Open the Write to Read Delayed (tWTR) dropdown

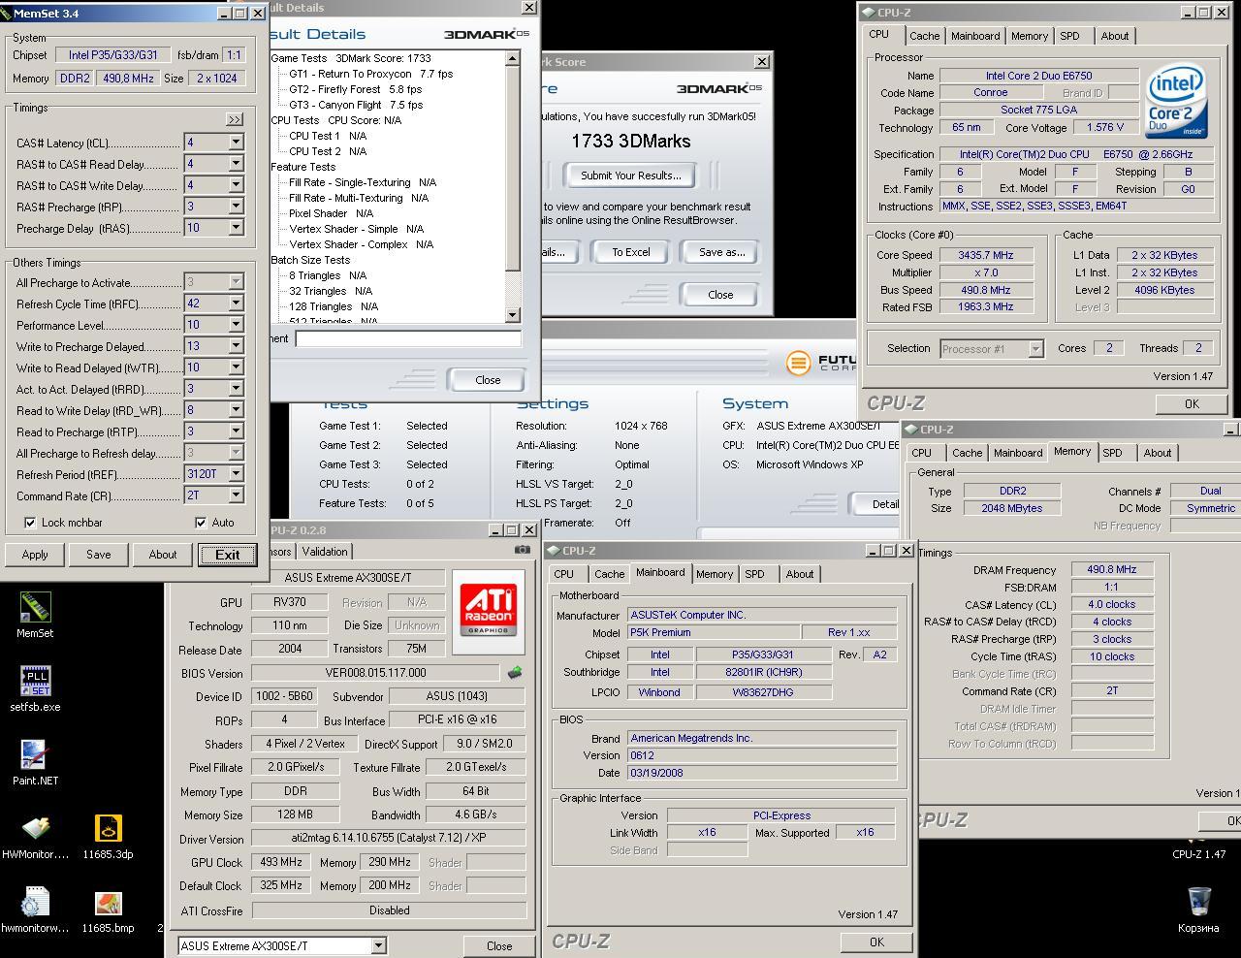[x=236, y=367]
